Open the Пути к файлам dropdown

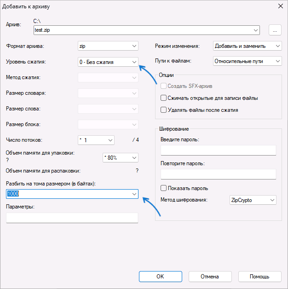(247, 61)
